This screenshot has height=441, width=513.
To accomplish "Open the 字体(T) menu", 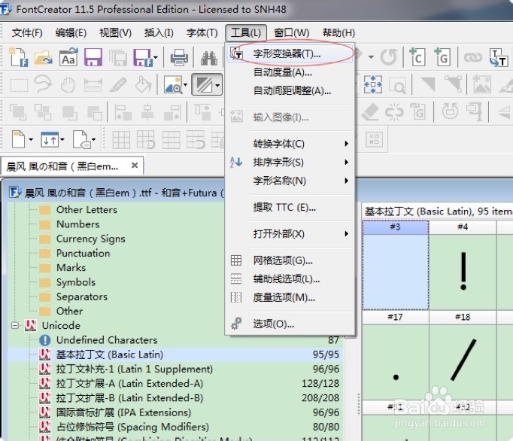I will click(202, 33).
